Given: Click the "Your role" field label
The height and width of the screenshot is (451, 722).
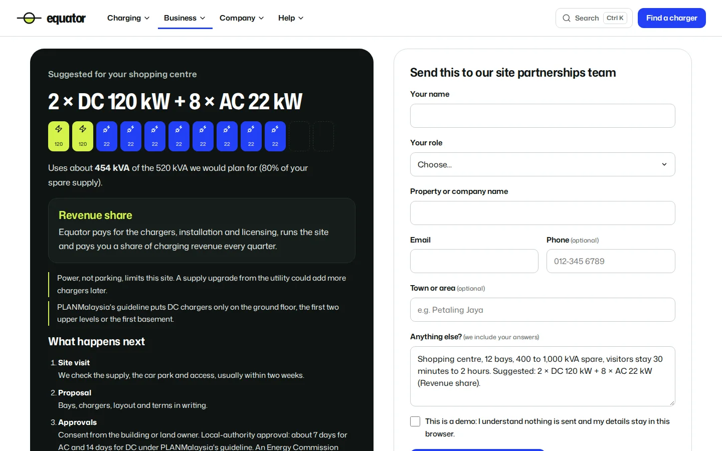Looking at the screenshot, I should tap(426, 143).
